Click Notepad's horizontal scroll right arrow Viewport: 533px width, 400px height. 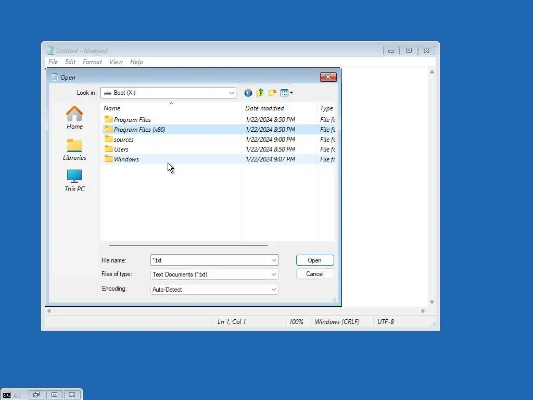(423, 311)
